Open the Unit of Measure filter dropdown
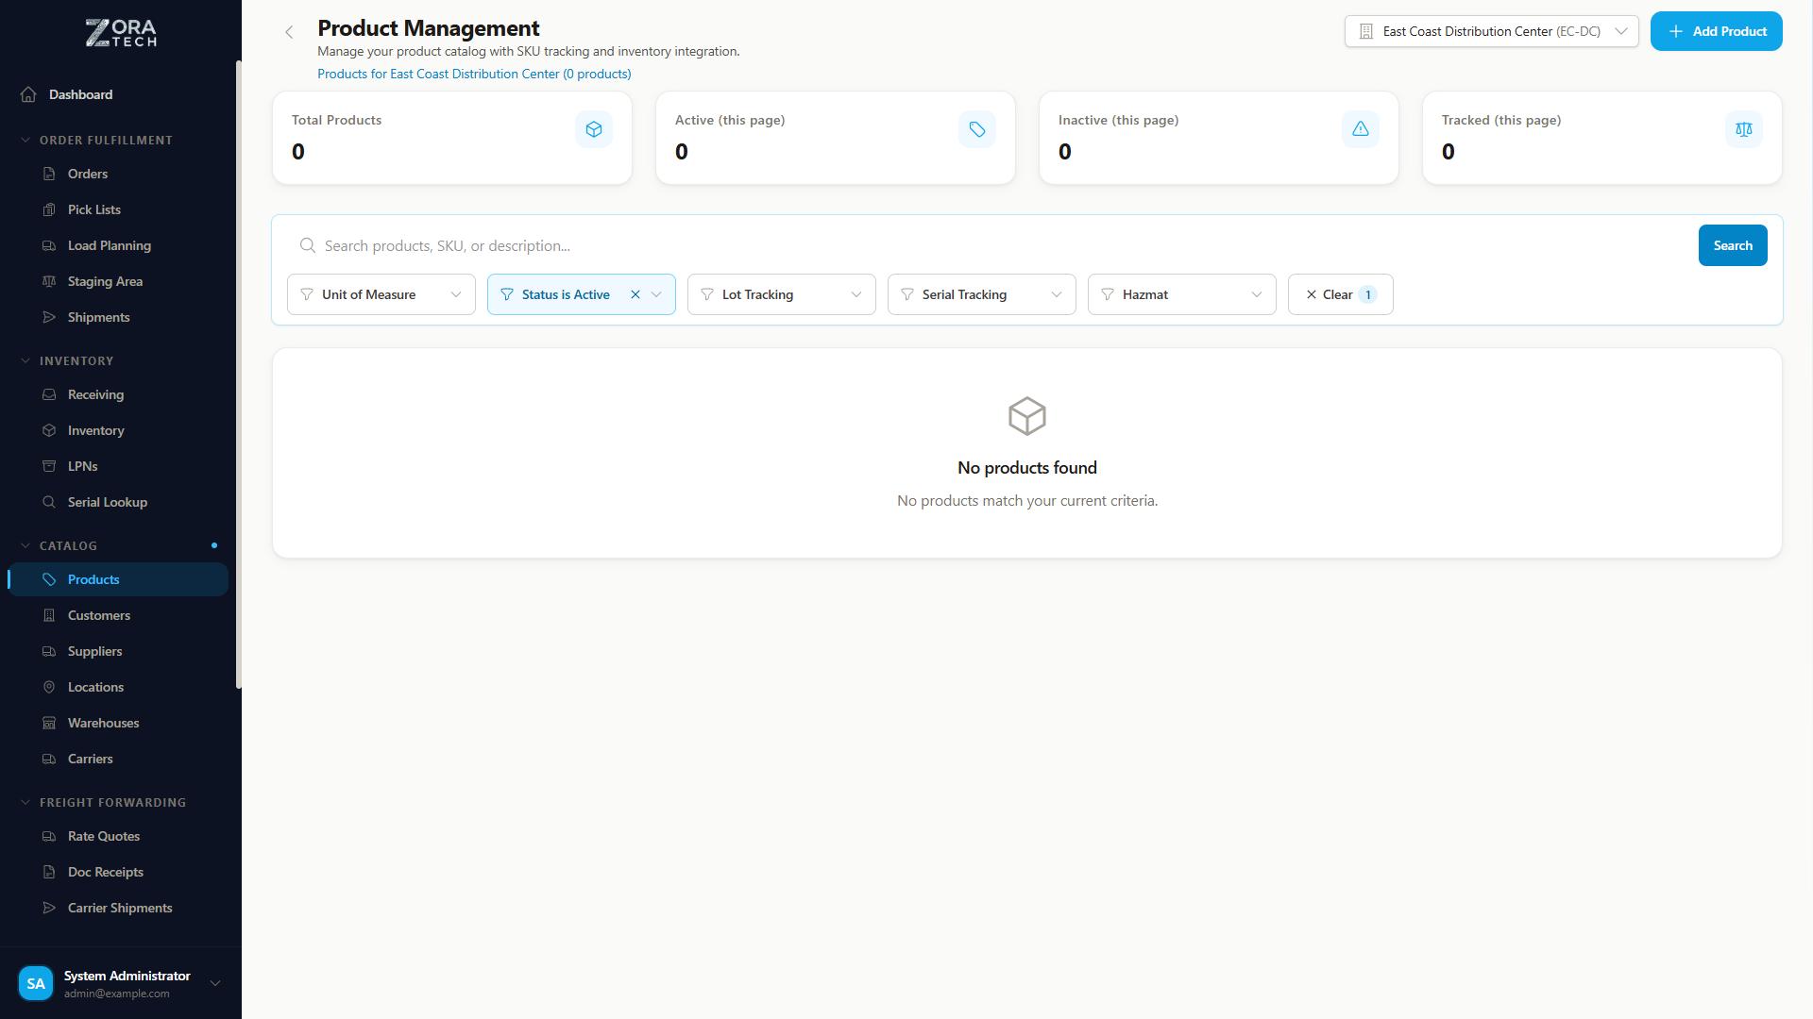1813x1019 pixels. [x=381, y=294]
